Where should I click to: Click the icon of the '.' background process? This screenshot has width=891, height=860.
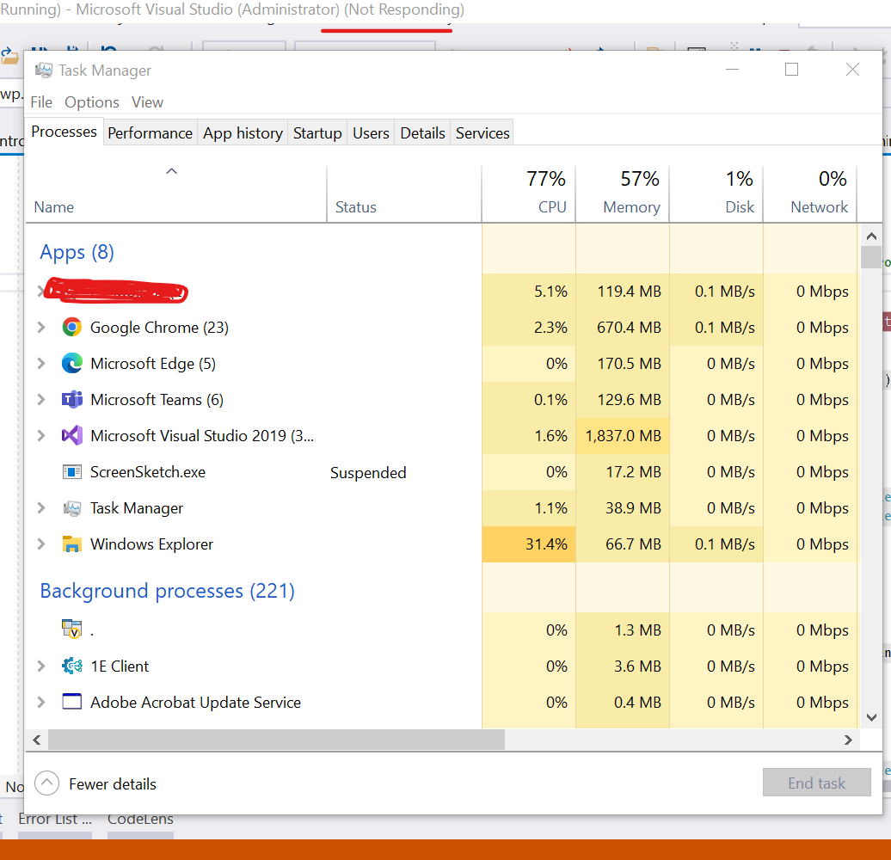[71, 629]
